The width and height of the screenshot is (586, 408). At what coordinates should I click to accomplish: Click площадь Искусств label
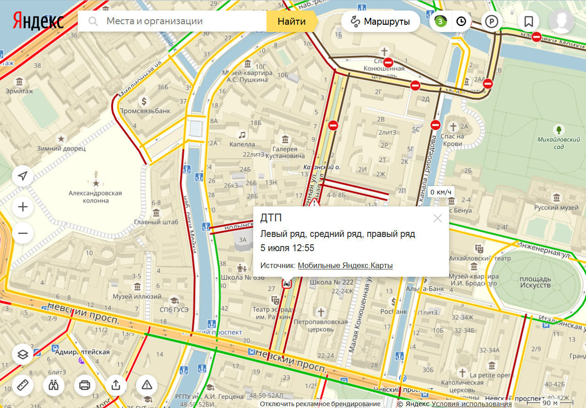coord(535,282)
